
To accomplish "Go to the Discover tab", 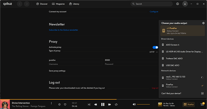I will (42, 4).
